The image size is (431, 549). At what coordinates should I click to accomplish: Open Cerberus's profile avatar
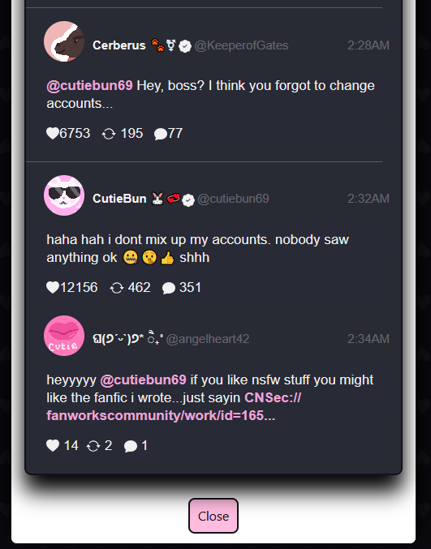pos(64,41)
